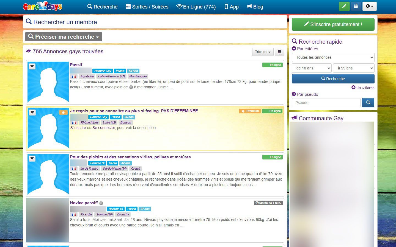Click the Bonson city tag
This screenshot has width=396, height=247.
pyautogui.click(x=126, y=123)
